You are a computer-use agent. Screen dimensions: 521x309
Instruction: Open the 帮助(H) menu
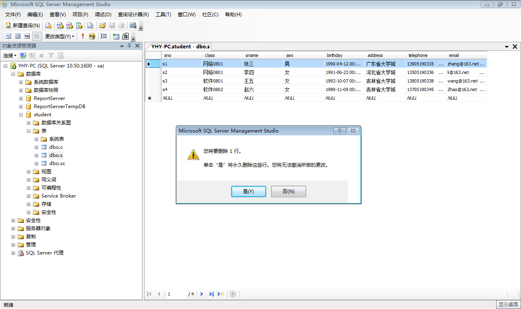point(233,15)
